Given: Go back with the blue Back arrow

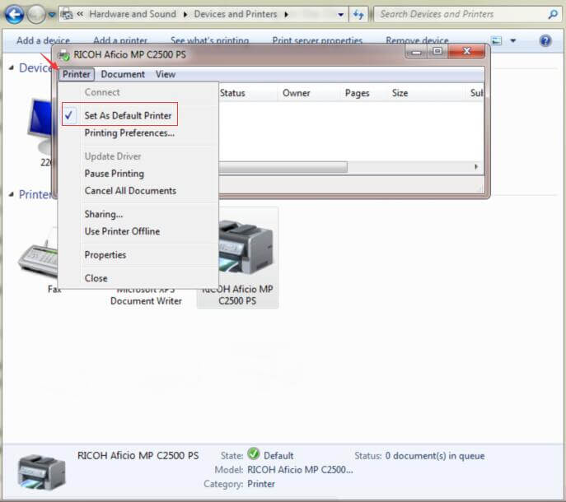Looking at the screenshot, I should point(15,15).
